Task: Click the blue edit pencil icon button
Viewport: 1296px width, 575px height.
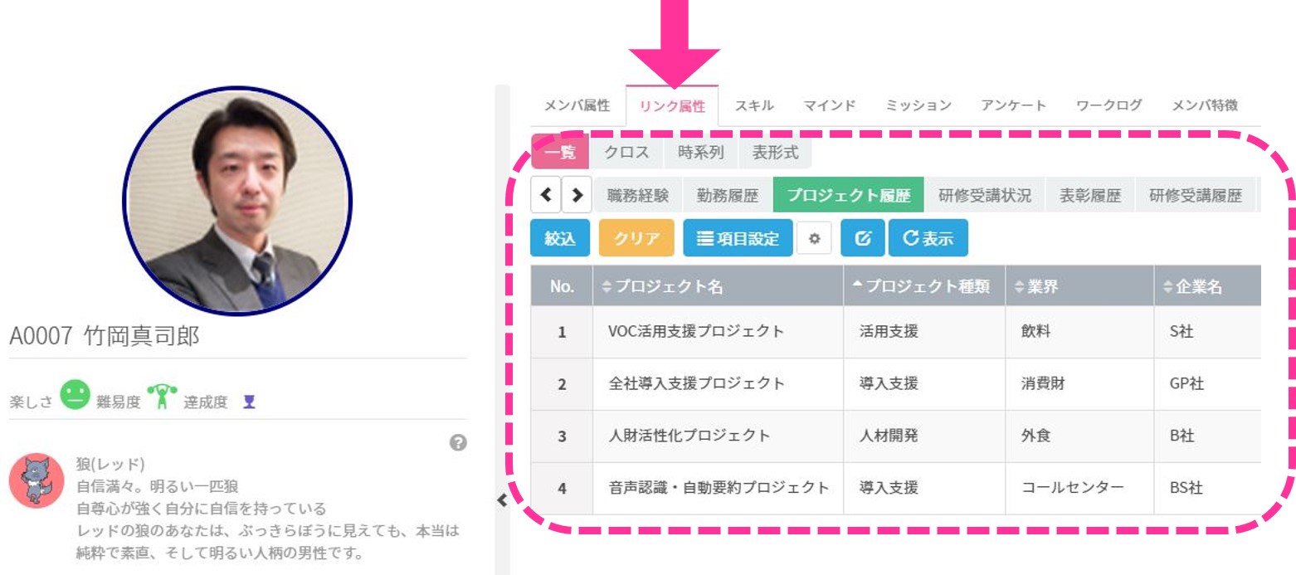Action: pos(862,239)
